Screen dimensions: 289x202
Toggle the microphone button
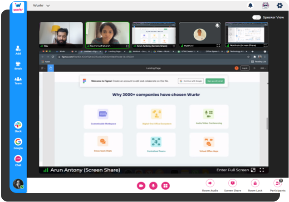coord(153,186)
